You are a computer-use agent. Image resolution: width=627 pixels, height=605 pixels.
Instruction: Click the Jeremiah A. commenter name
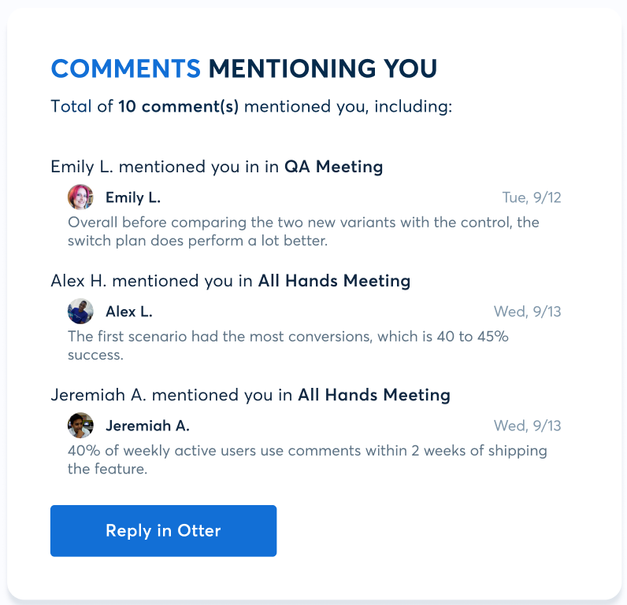click(x=147, y=426)
